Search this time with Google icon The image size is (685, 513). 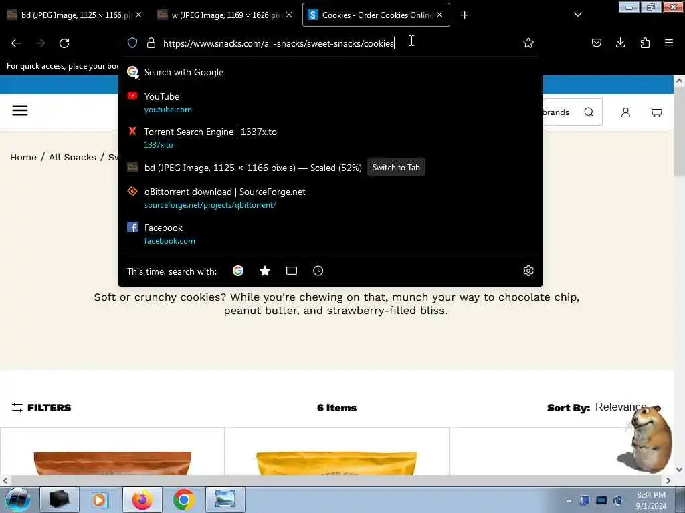tap(238, 271)
